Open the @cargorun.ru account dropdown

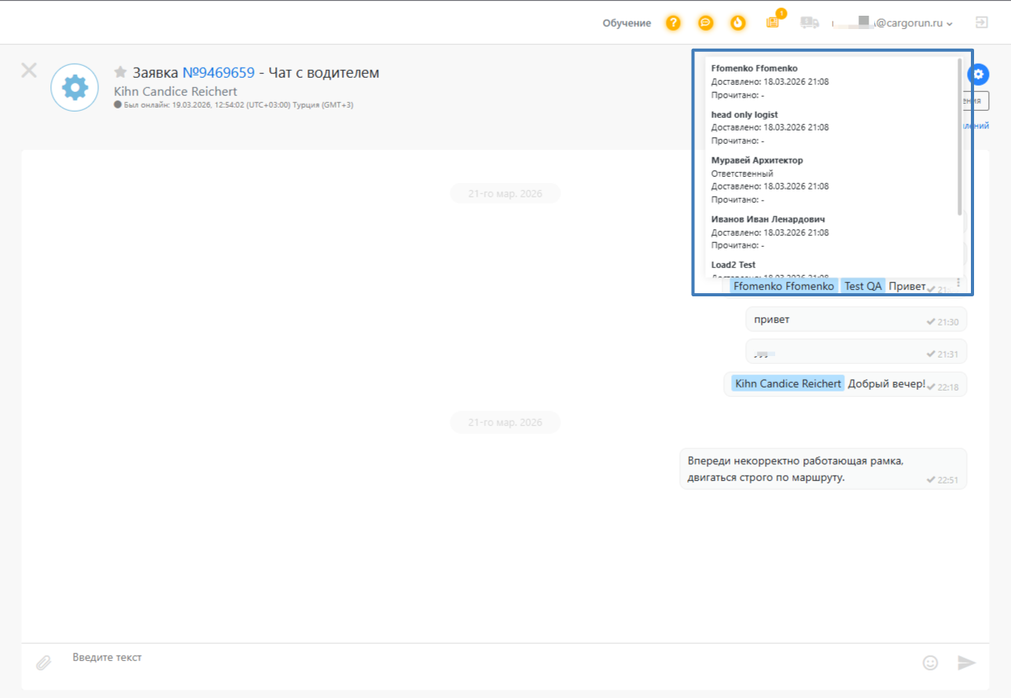tap(892, 24)
